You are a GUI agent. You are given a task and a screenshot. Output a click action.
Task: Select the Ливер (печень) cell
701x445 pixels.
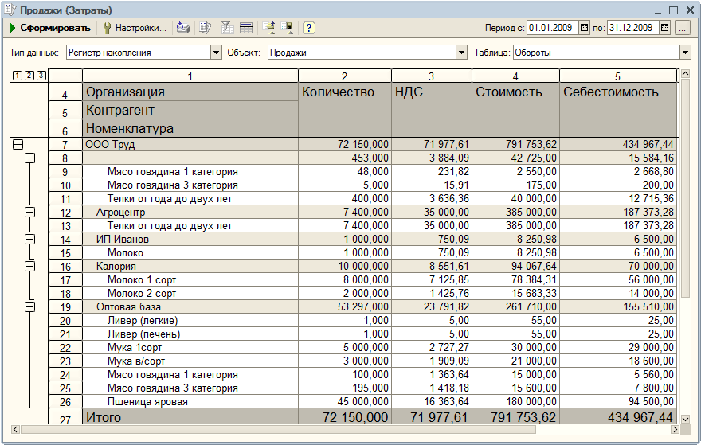pyautogui.click(x=190, y=334)
